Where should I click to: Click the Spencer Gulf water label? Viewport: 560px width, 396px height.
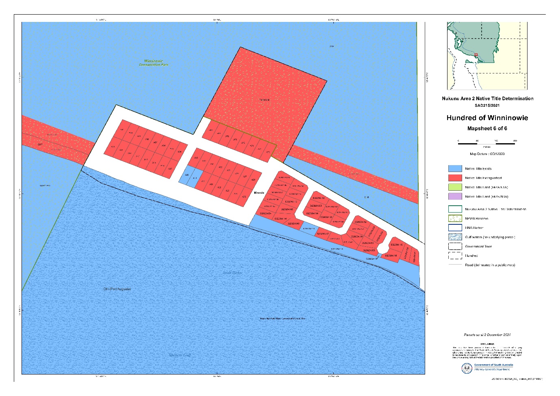(179, 355)
